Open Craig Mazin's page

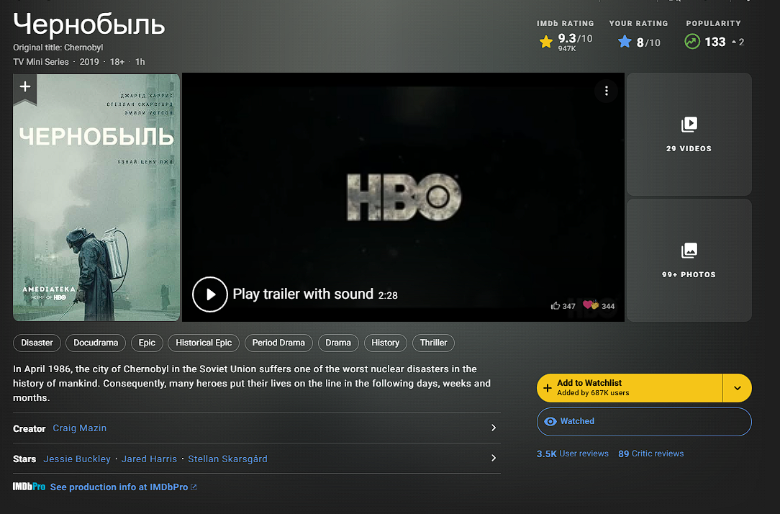(x=80, y=428)
